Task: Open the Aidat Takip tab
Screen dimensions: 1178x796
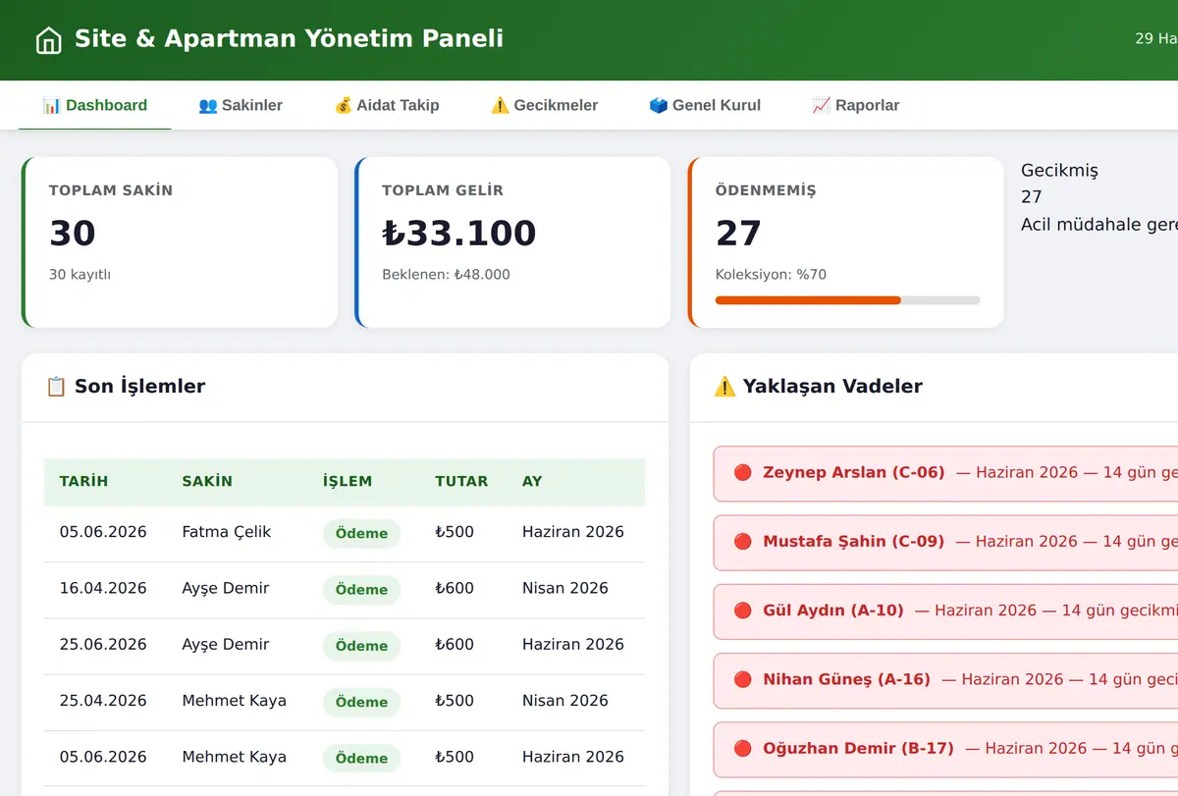Action: click(387, 105)
